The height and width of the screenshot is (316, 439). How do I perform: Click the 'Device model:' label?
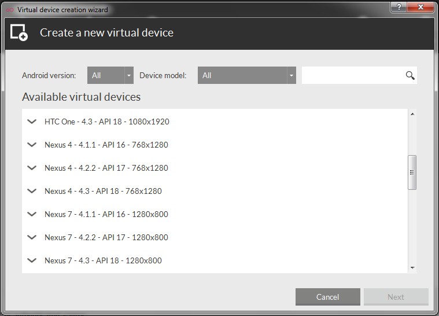(x=163, y=75)
